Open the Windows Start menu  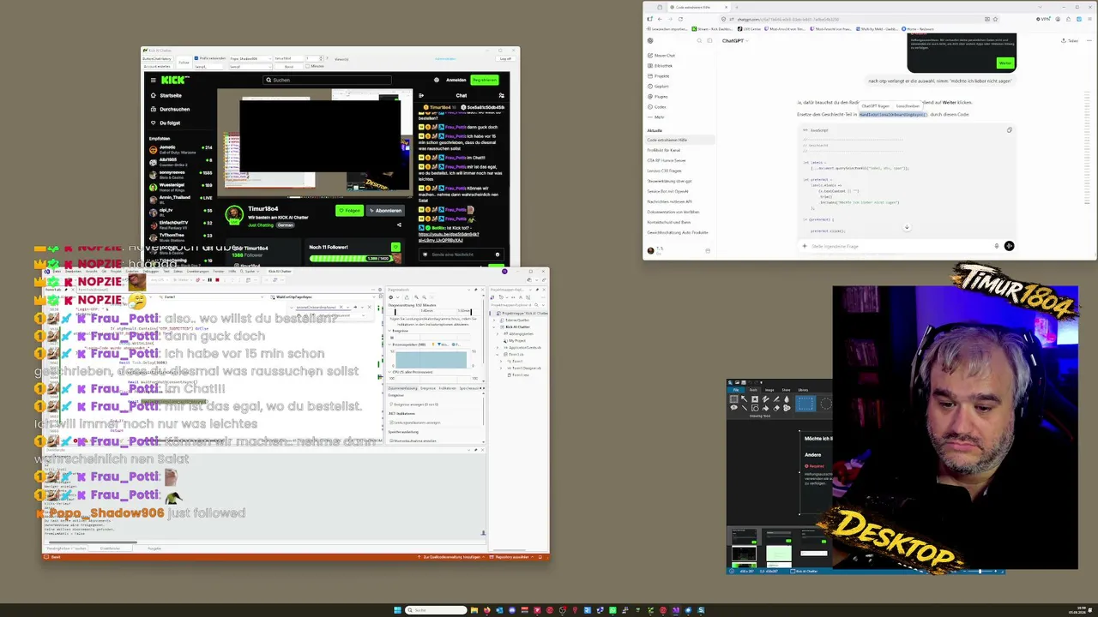click(397, 610)
